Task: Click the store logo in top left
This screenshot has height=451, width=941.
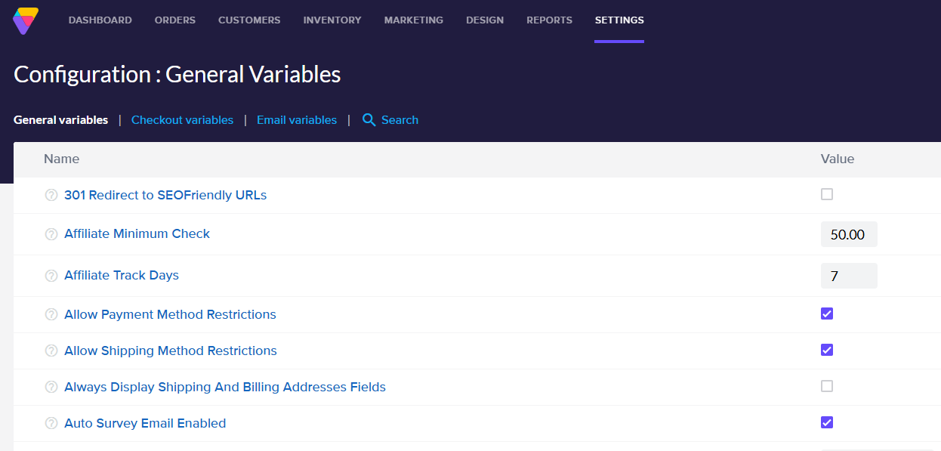Action: [x=26, y=20]
